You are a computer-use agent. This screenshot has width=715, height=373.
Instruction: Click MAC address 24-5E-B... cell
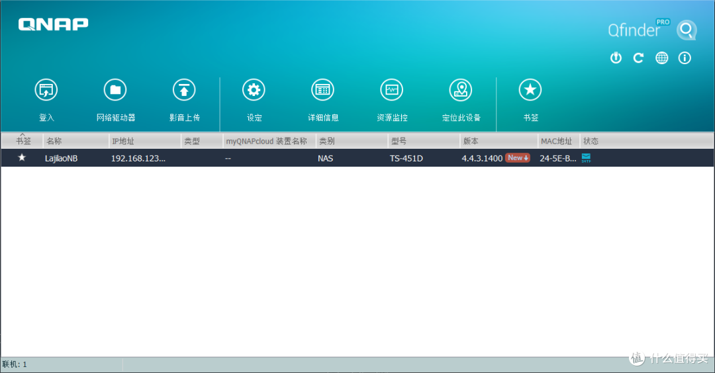(x=558, y=159)
